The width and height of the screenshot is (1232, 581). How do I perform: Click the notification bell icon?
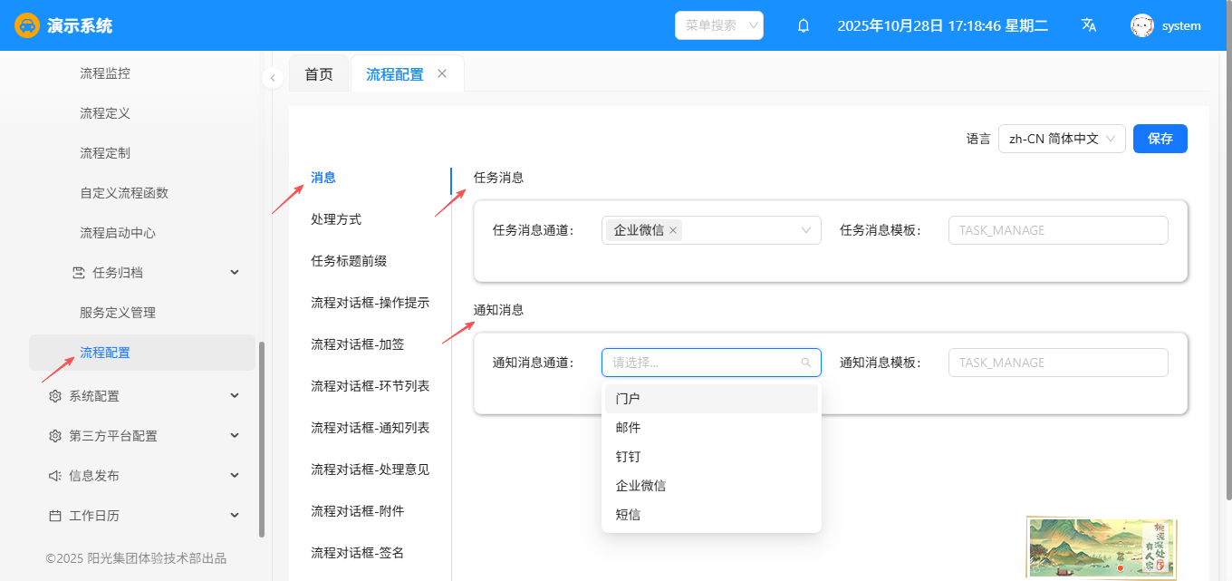click(803, 26)
